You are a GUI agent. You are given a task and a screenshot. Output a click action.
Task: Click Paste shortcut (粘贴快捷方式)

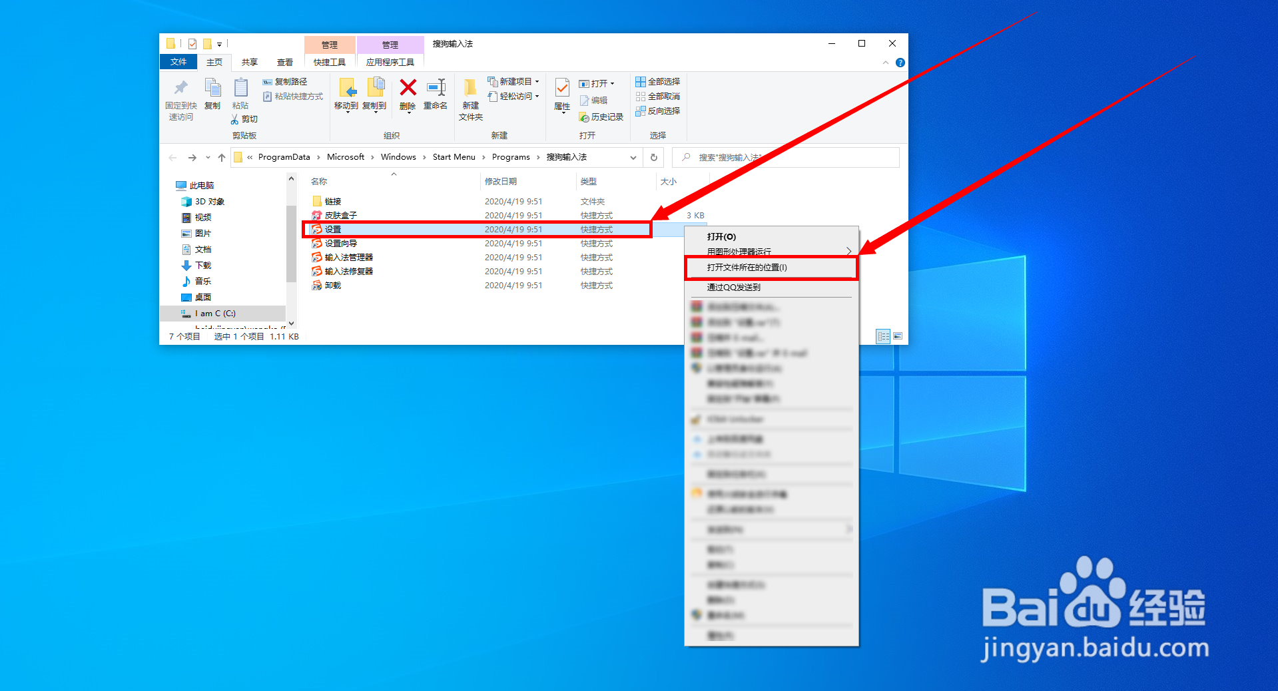(x=293, y=97)
